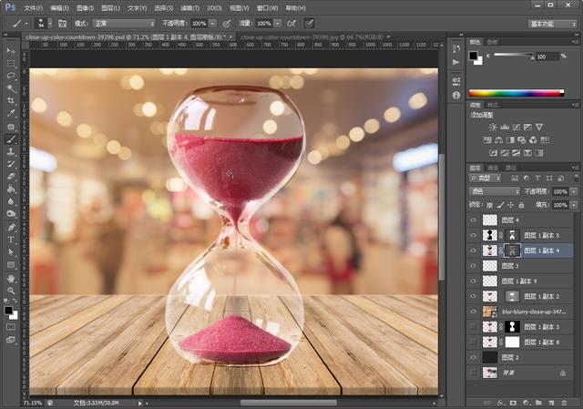Image resolution: width=583 pixels, height=409 pixels.
Task: Click the color spectrum ramp
Action: (517, 93)
